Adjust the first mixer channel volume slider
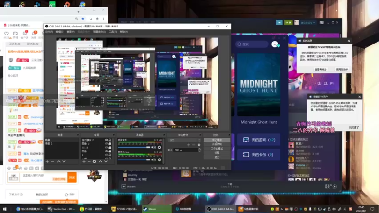The width and height of the screenshot is (379, 213). 134,147
